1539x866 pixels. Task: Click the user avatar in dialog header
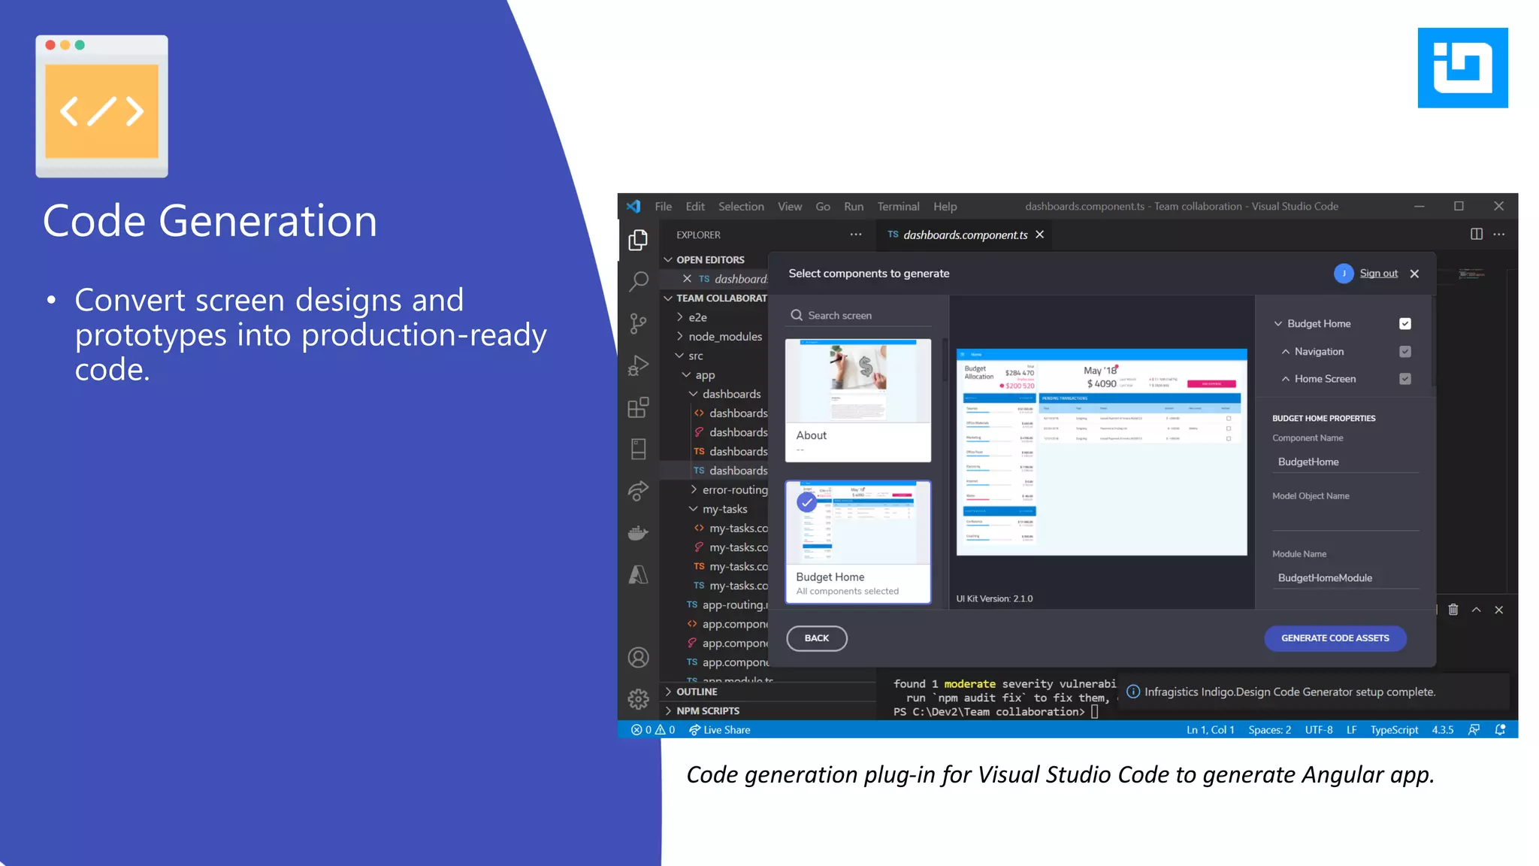point(1344,274)
